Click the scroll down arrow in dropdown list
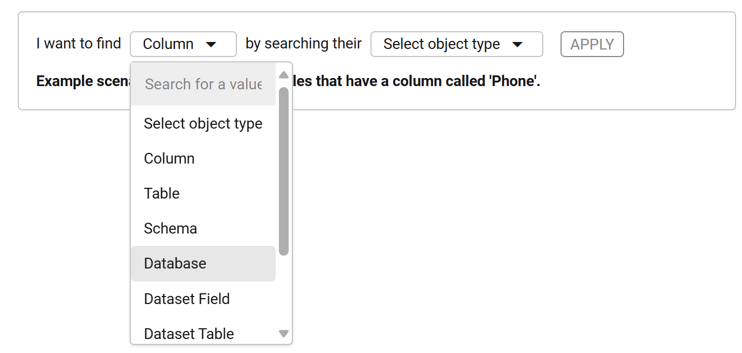742x353 pixels. tap(284, 334)
